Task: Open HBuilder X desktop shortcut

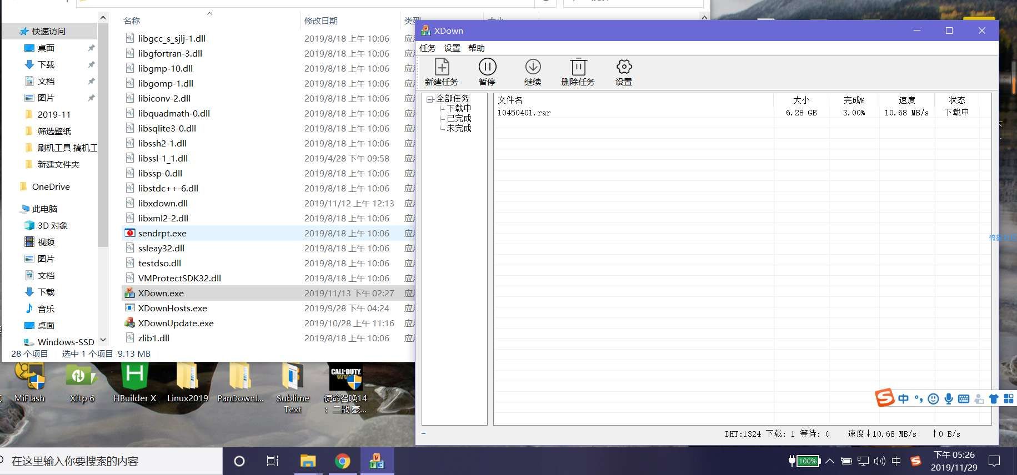Action: pyautogui.click(x=134, y=383)
